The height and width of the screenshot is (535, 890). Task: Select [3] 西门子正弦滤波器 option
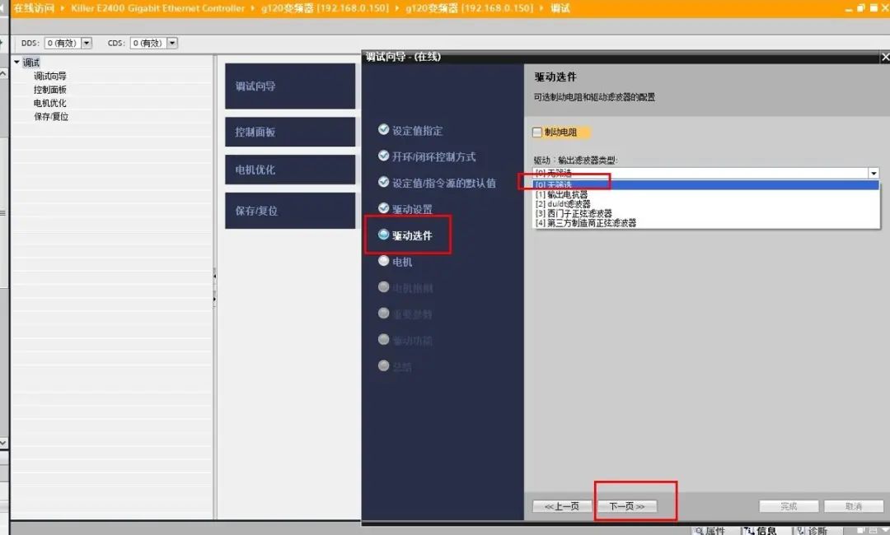pyautogui.click(x=706, y=214)
